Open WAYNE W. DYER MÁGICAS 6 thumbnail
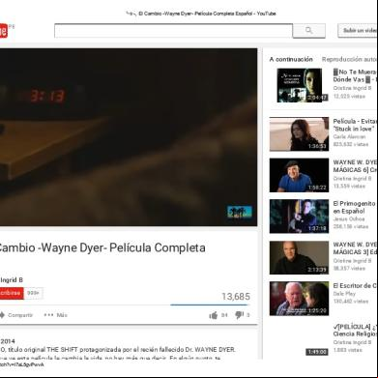 299,175
